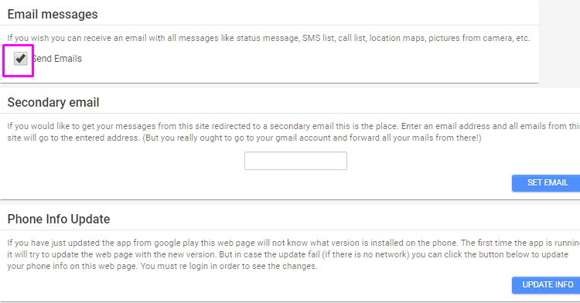Click 'pictures from camera' in the description
Image resolution: width=580 pixels, height=303 pixels.
(x=470, y=38)
